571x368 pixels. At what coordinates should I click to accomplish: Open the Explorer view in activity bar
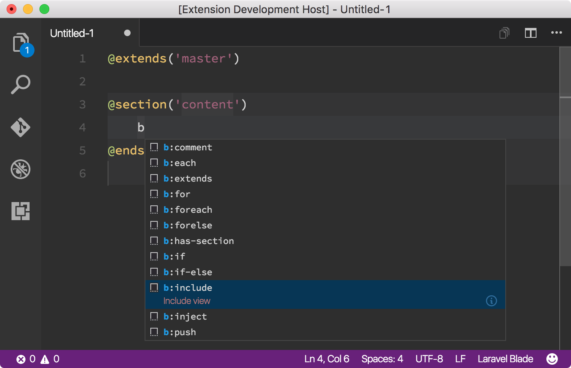21,44
